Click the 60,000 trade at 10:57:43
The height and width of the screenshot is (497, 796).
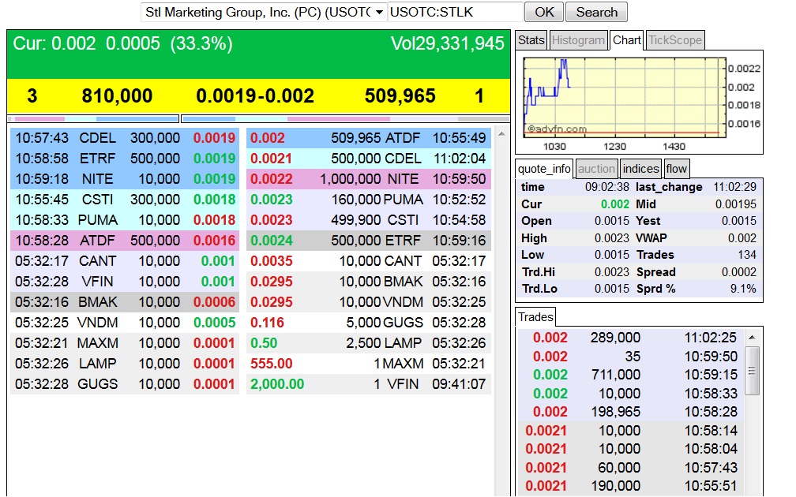(x=630, y=468)
